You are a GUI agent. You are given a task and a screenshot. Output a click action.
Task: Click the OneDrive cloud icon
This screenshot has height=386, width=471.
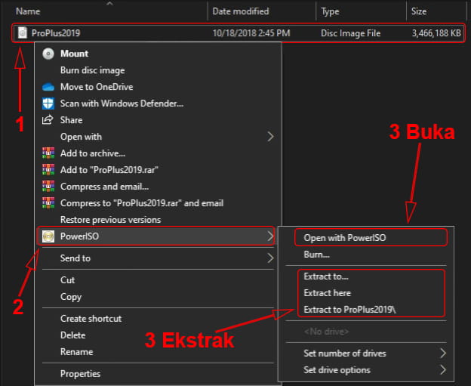coord(48,87)
